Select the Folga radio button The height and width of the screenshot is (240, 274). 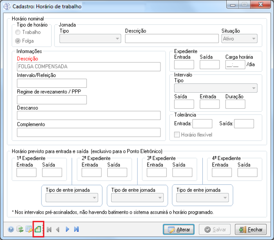tap(18, 41)
